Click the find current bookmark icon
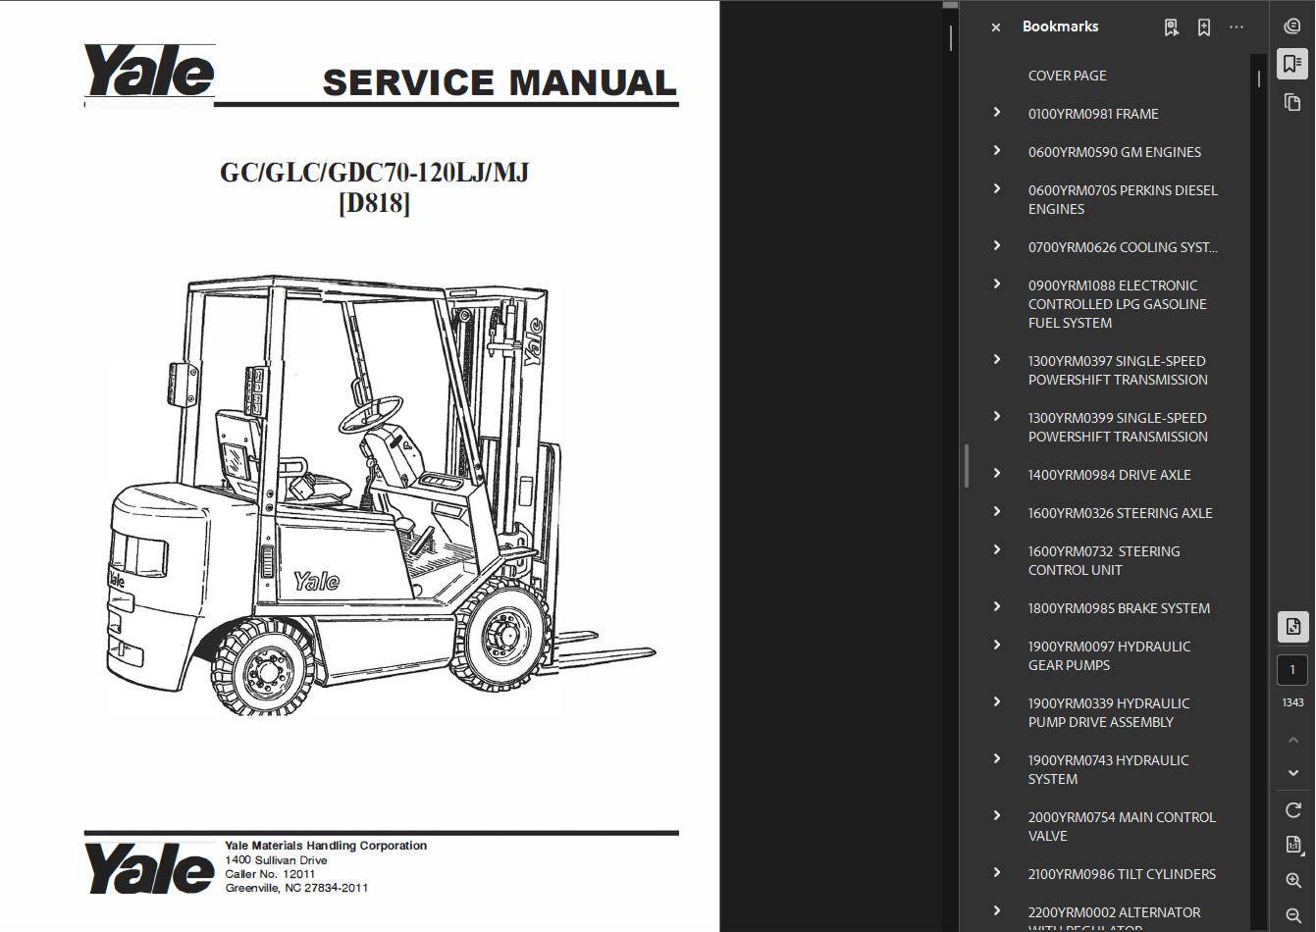Screen dimensions: 1316x932 click(x=1172, y=27)
